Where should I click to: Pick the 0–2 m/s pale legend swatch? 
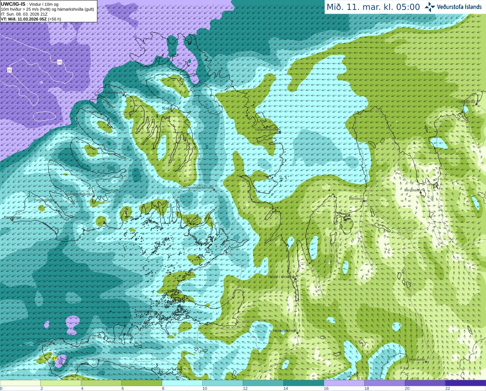point(20,383)
